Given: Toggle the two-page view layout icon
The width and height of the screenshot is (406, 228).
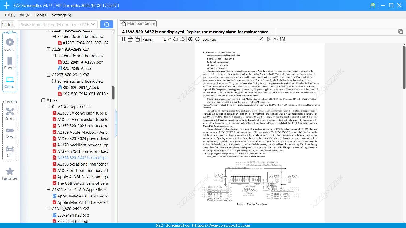Looking at the screenshot, I should point(122,39).
